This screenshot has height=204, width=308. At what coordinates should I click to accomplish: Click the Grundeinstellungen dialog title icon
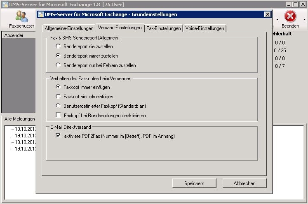click(x=41, y=14)
